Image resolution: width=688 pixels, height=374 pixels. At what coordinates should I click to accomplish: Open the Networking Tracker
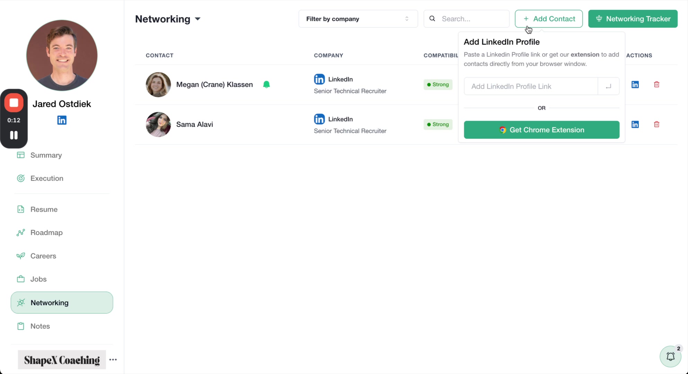pos(633,19)
